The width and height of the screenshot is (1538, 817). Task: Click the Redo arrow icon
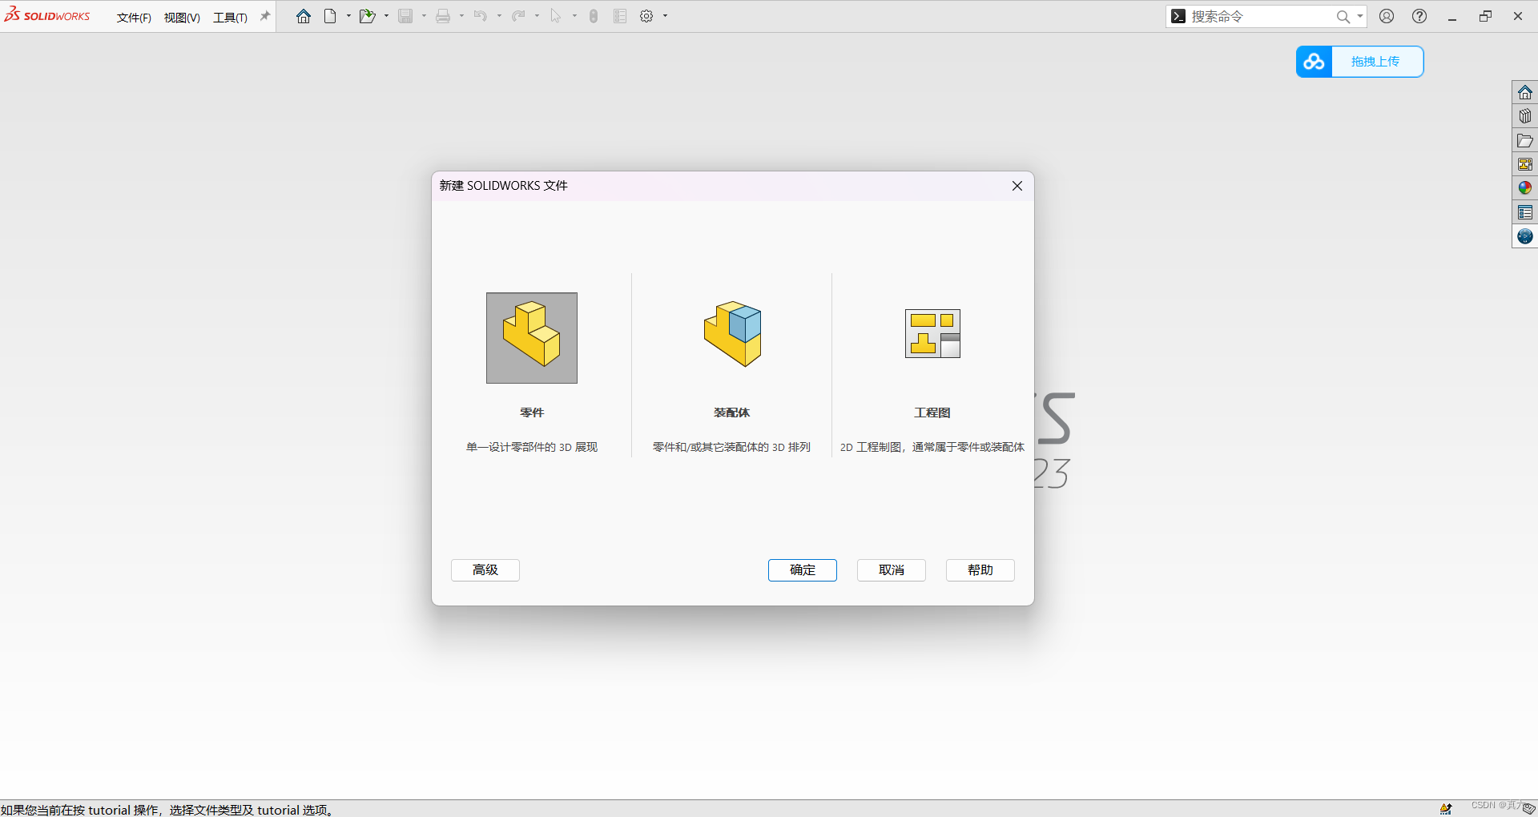(x=518, y=16)
